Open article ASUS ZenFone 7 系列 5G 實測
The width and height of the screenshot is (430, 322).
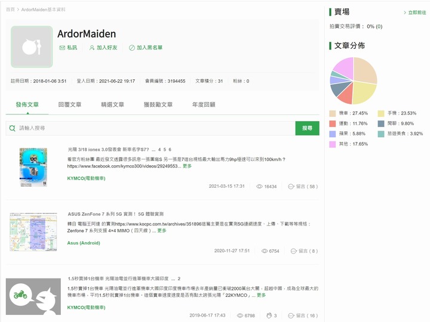point(115,214)
